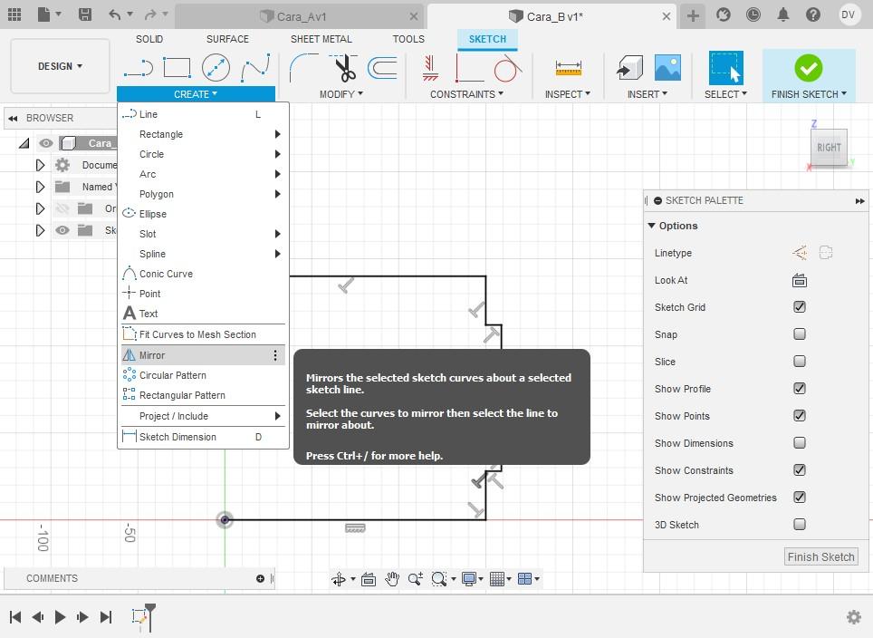Toggle the Show Points checkbox
The height and width of the screenshot is (638, 873).
pos(800,416)
